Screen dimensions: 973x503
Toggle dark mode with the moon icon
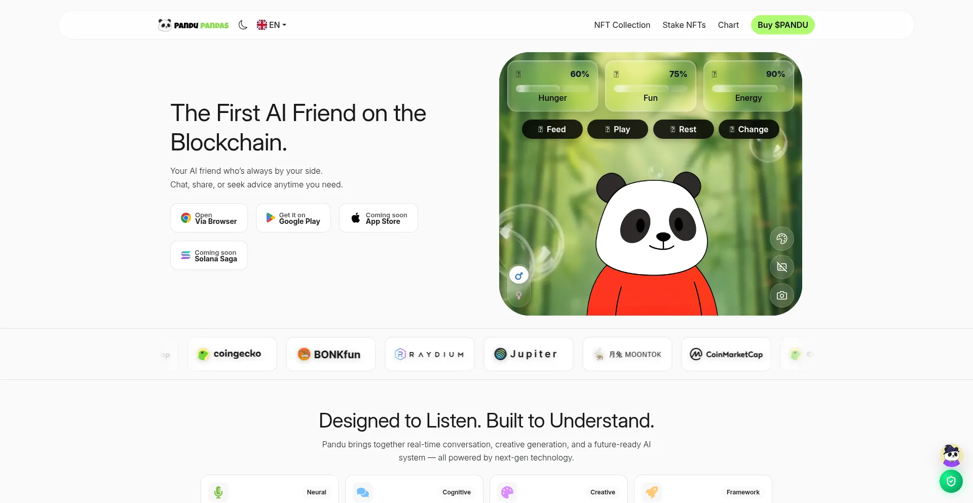click(x=243, y=25)
